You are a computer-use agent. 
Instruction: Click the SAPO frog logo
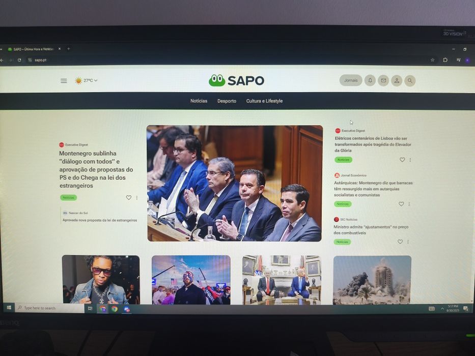(236, 80)
